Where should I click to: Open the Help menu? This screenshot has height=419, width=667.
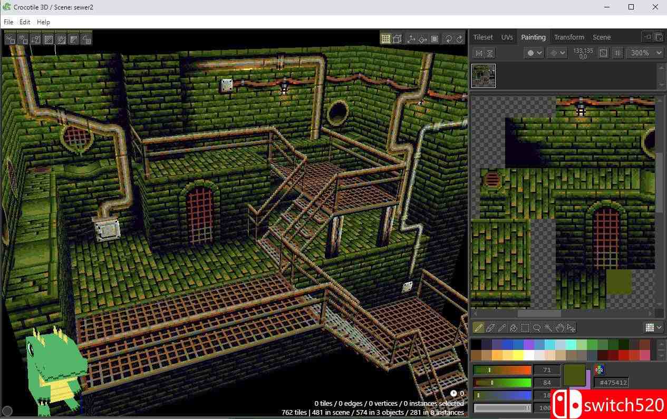(43, 22)
